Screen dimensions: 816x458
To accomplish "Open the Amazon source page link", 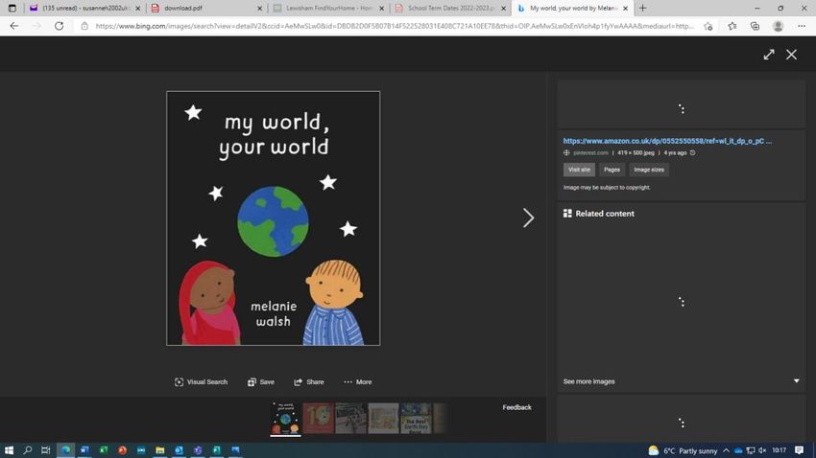I will (x=667, y=141).
